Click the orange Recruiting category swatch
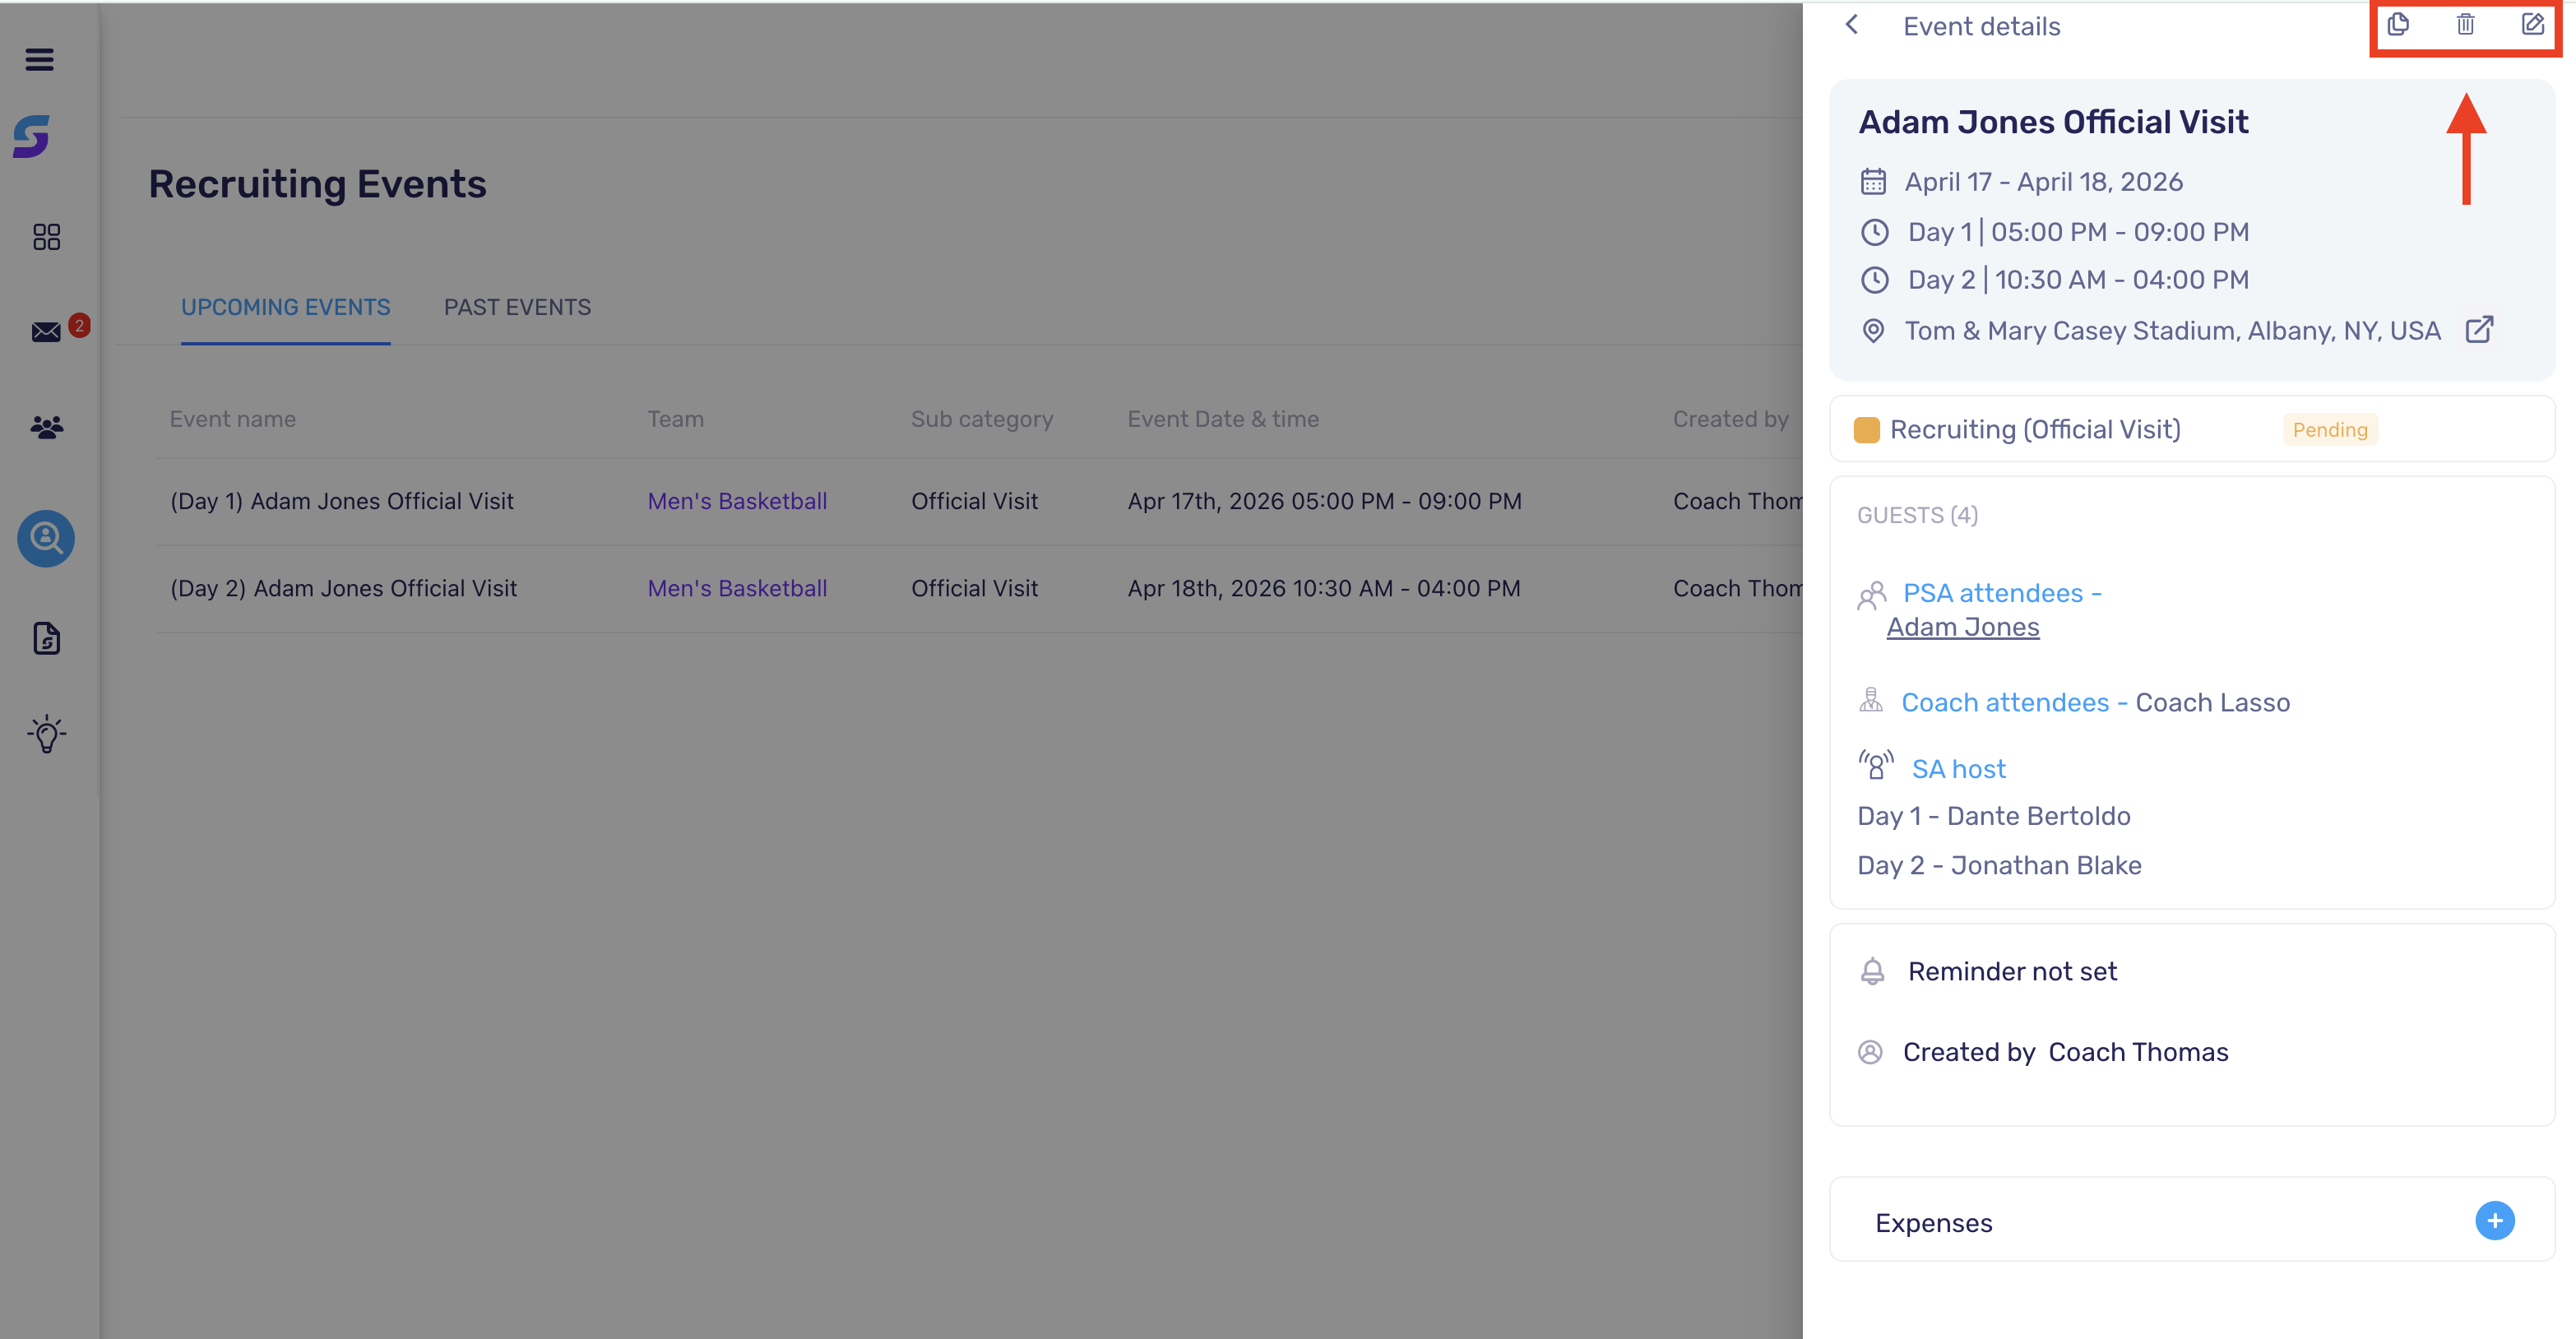This screenshot has height=1339, width=2576. click(1866, 430)
